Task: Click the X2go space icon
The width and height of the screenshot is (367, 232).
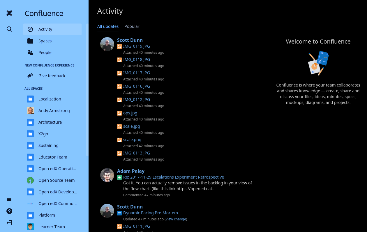Action: [x=30, y=134]
